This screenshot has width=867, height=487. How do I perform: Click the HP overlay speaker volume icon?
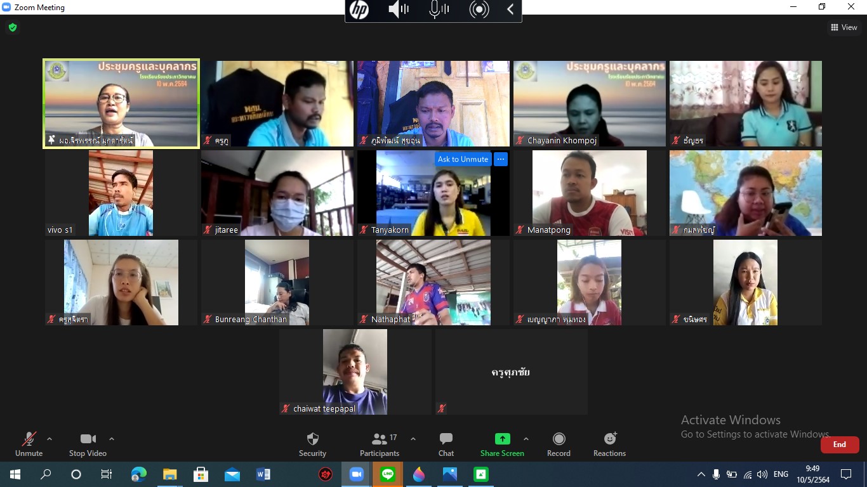click(x=398, y=10)
